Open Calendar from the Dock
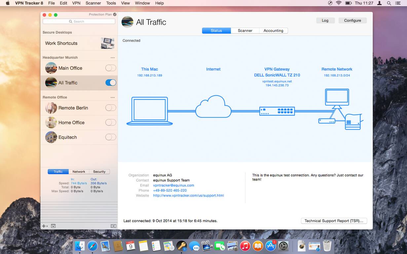 [x=130, y=246]
